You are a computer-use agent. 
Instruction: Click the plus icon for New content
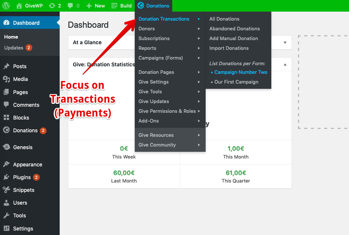(89, 6)
